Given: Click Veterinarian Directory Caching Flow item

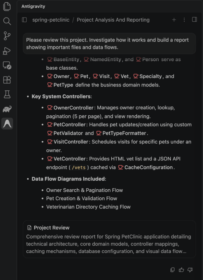Looking at the screenshot, I should [88, 207].
